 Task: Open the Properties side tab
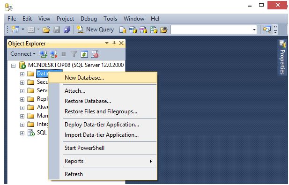click(282, 58)
